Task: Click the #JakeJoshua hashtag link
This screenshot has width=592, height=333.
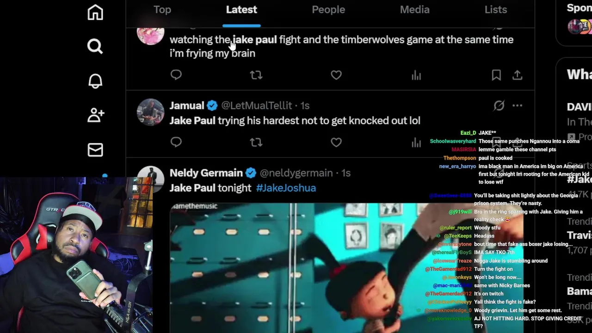Action: coord(286,188)
